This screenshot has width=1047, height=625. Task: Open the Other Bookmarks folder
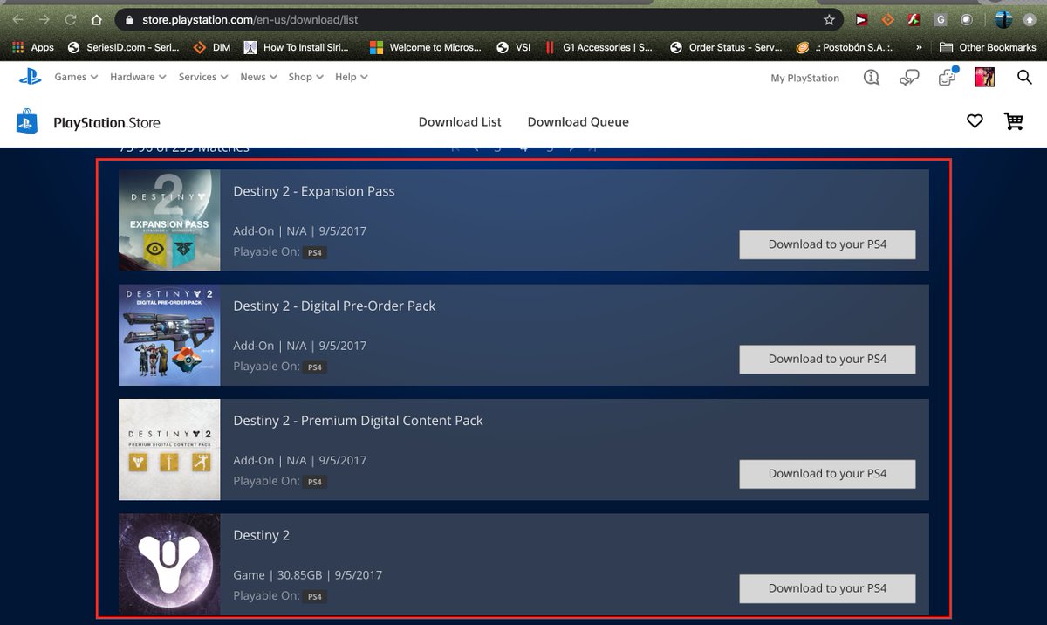pos(989,47)
